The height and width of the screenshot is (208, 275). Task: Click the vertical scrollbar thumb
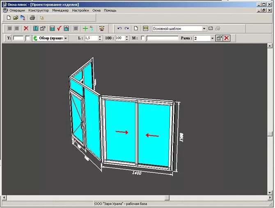[270, 134]
